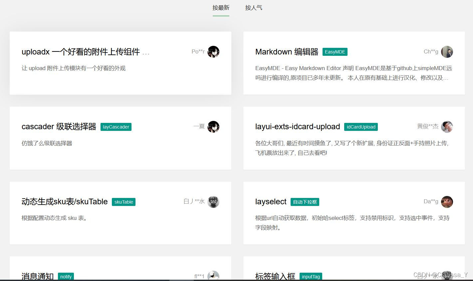The width and height of the screenshot is (473, 281).
Task: Click Po**r's avatar on uploadx card
Action: point(213,52)
